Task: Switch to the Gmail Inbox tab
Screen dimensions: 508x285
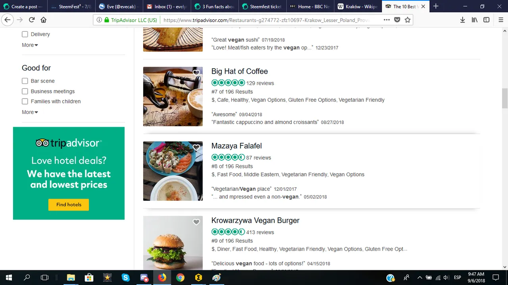Action: tap(166, 6)
